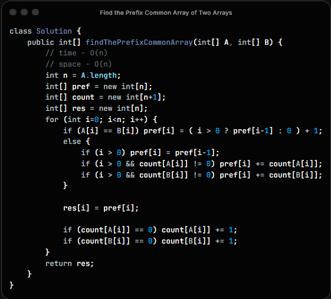Click the ternary 'pref[i-1] : 0' expression

click(x=263, y=131)
